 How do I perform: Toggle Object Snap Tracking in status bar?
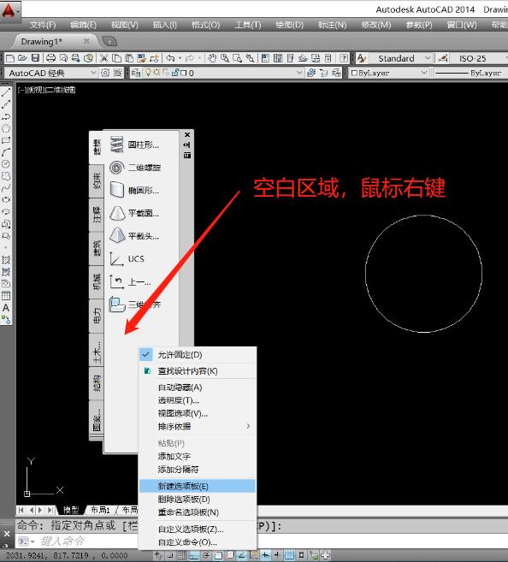click(x=241, y=555)
